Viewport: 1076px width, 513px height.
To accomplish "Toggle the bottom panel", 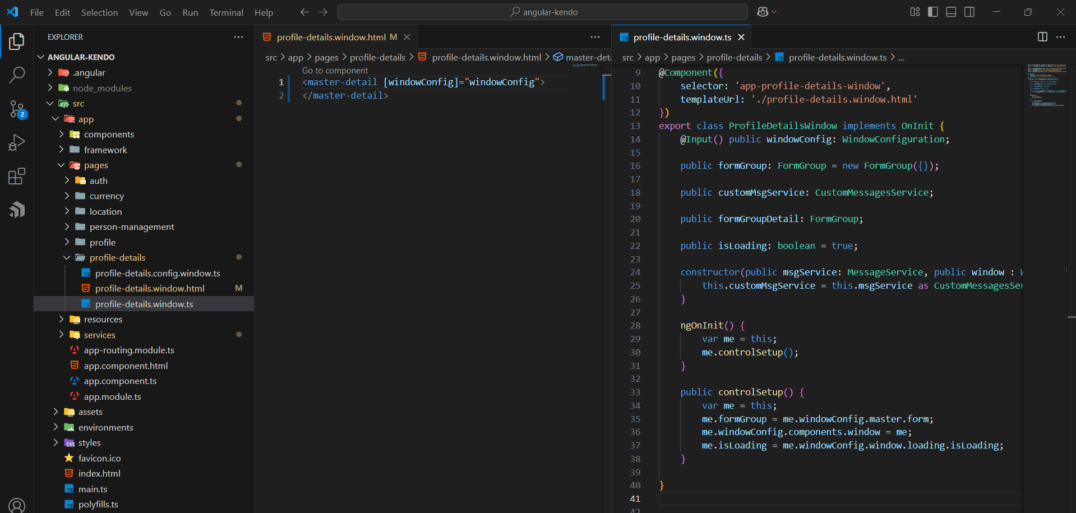I will (951, 12).
